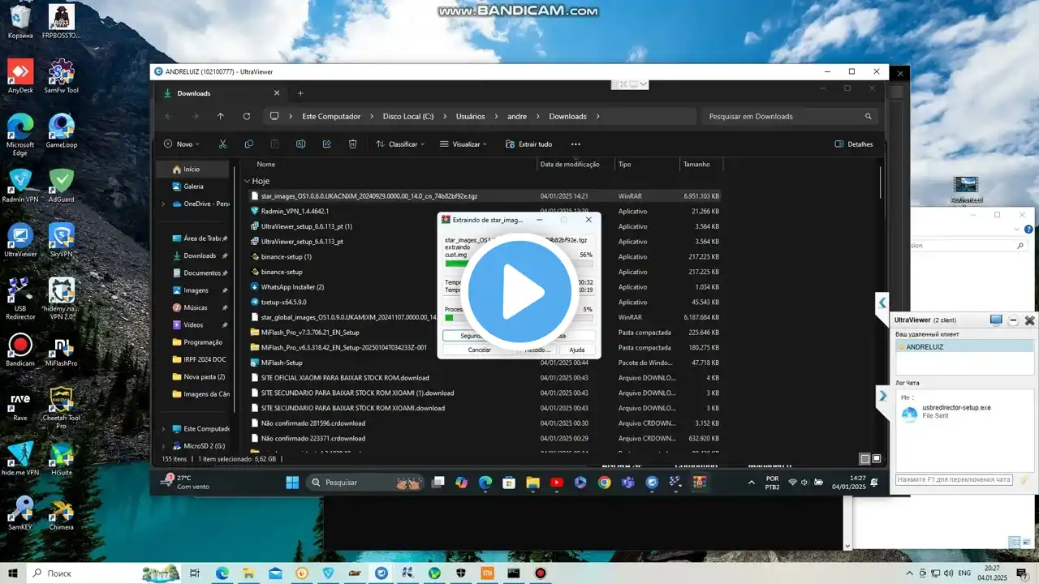Copy the selected item in Explorer toolbar

point(248,144)
